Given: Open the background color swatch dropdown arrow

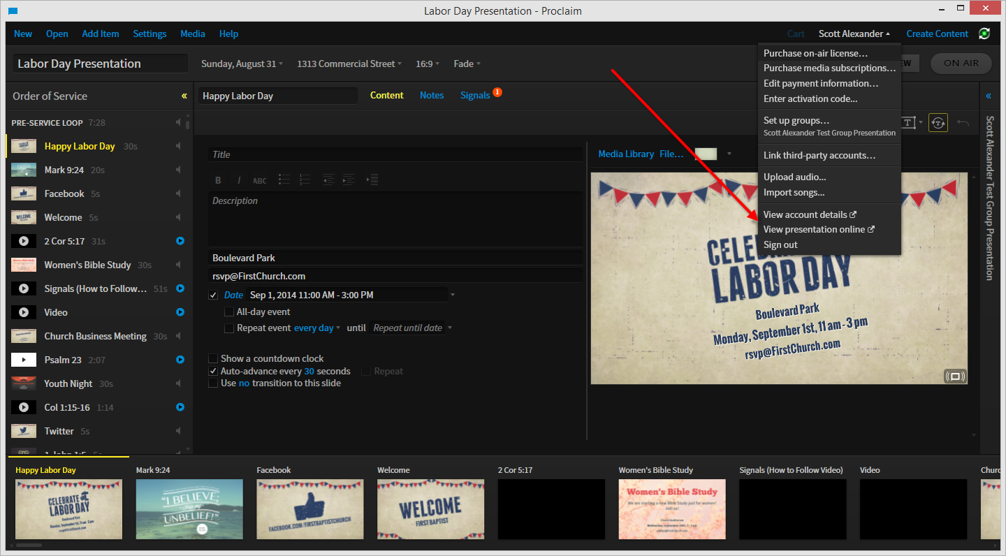Looking at the screenshot, I should [729, 154].
